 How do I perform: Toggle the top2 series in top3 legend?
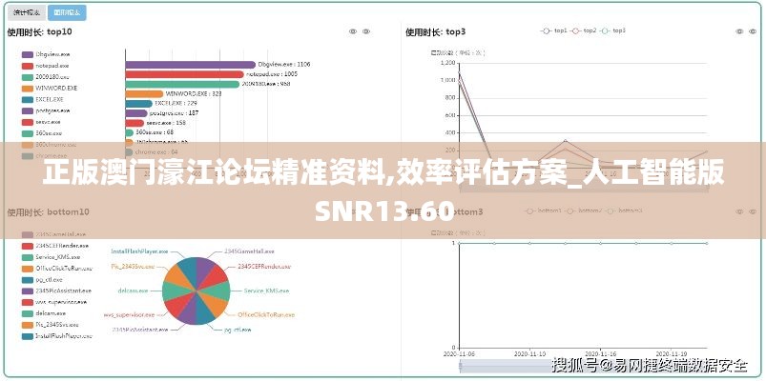point(583,30)
